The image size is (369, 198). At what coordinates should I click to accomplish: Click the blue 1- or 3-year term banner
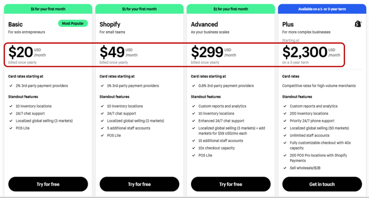click(322, 9)
